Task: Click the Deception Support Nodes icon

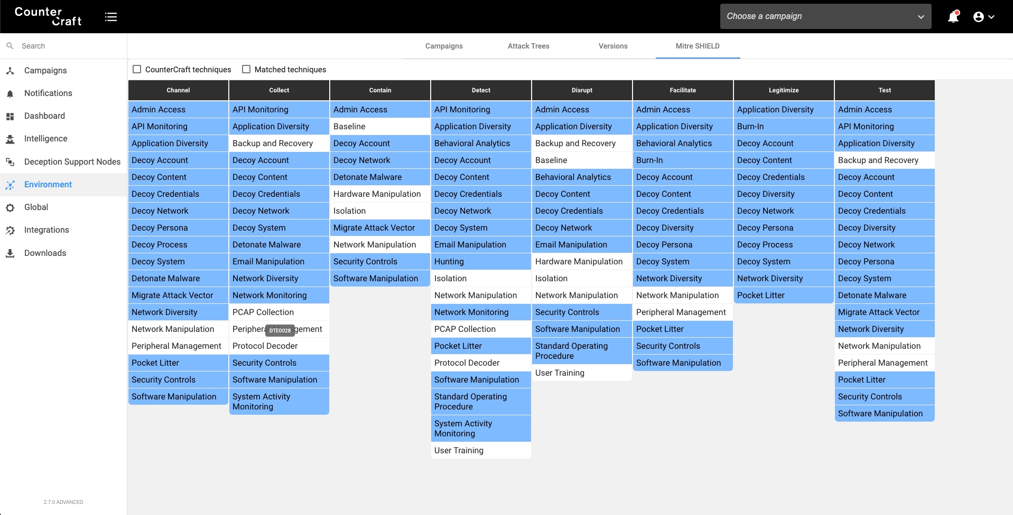Action: (x=10, y=162)
